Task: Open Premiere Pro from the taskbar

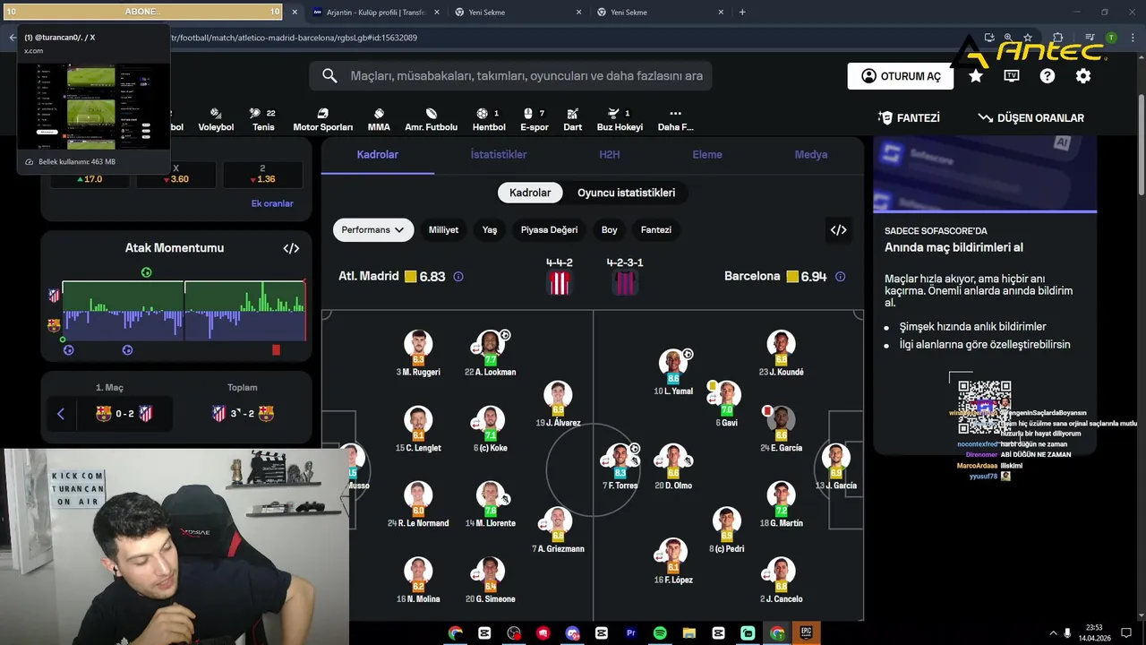Action: (x=630, y=633)
